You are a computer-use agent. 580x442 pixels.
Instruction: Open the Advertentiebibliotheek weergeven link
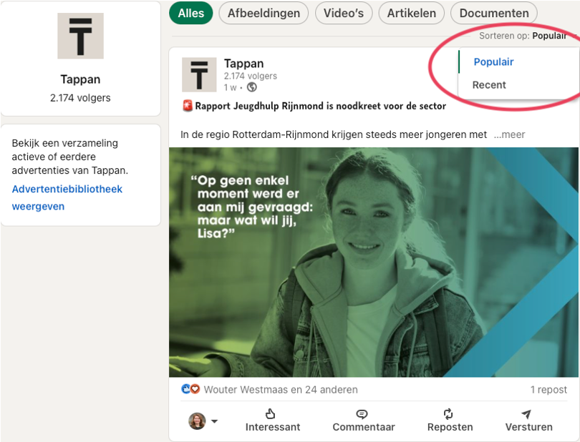(67, 197)
